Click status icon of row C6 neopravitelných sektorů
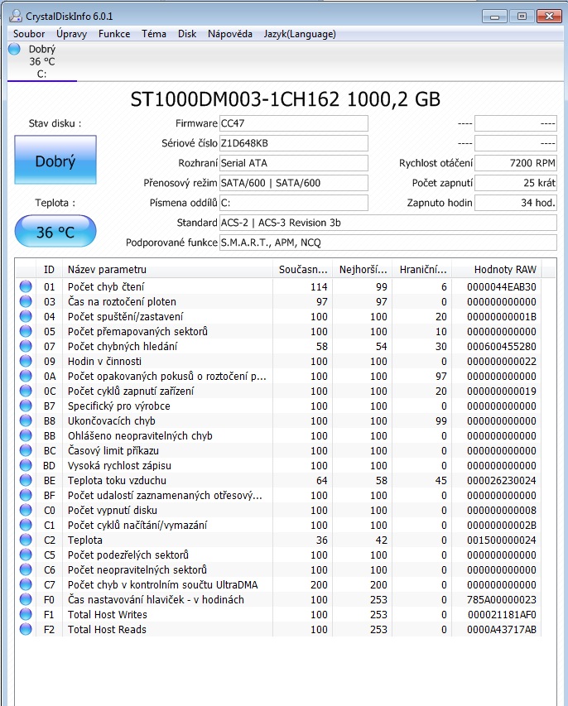Screen dimensions: 568x706 click(26, 569)
